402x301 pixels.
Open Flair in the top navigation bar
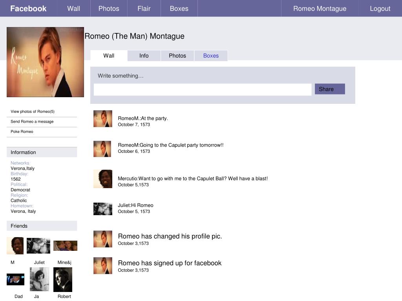click(144, 9)
